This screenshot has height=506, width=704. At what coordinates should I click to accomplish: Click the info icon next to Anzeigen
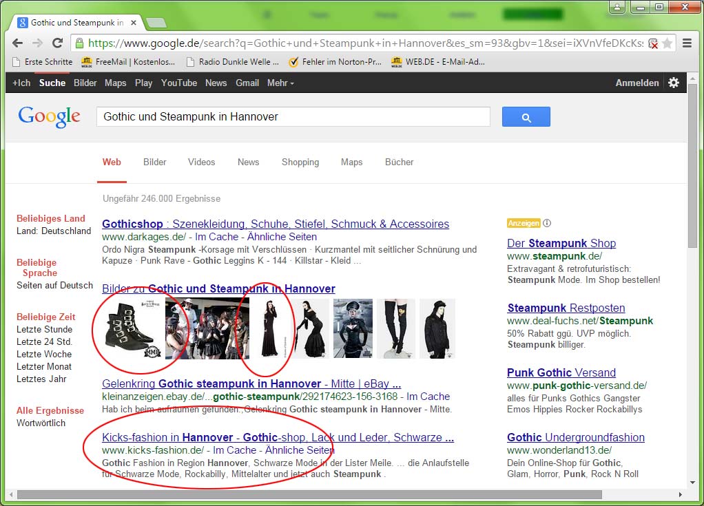547,223
